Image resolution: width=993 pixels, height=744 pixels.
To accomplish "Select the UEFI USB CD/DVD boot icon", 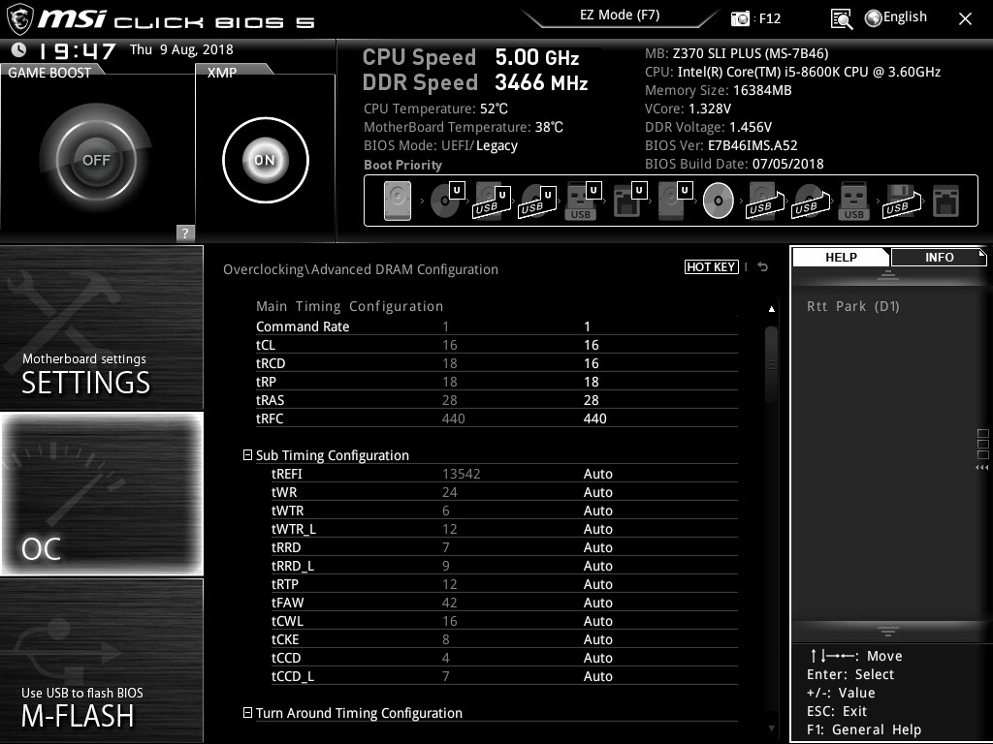I will click(x=537, y=201).
